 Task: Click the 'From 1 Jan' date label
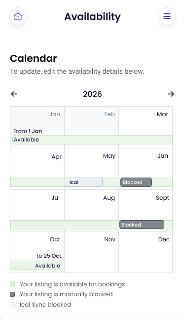tap(28, 131)
